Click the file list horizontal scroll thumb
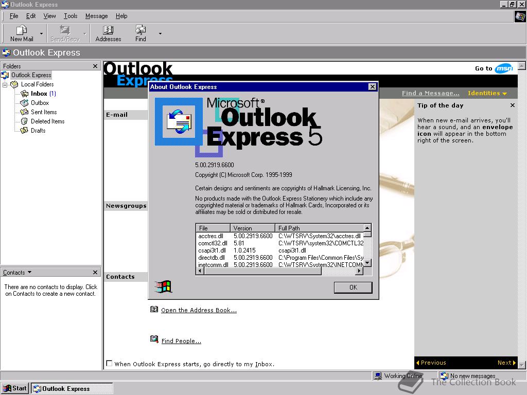The width and height of the screenshot is (527, 395). click(262, 271)
